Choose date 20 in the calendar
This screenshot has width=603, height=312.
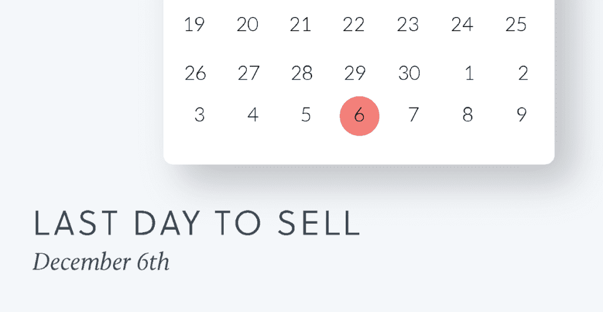coord(247,25)
